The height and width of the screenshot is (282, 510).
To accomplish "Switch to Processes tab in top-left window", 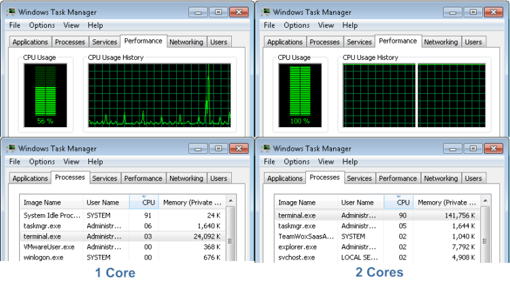I will [x=70, y=42].
